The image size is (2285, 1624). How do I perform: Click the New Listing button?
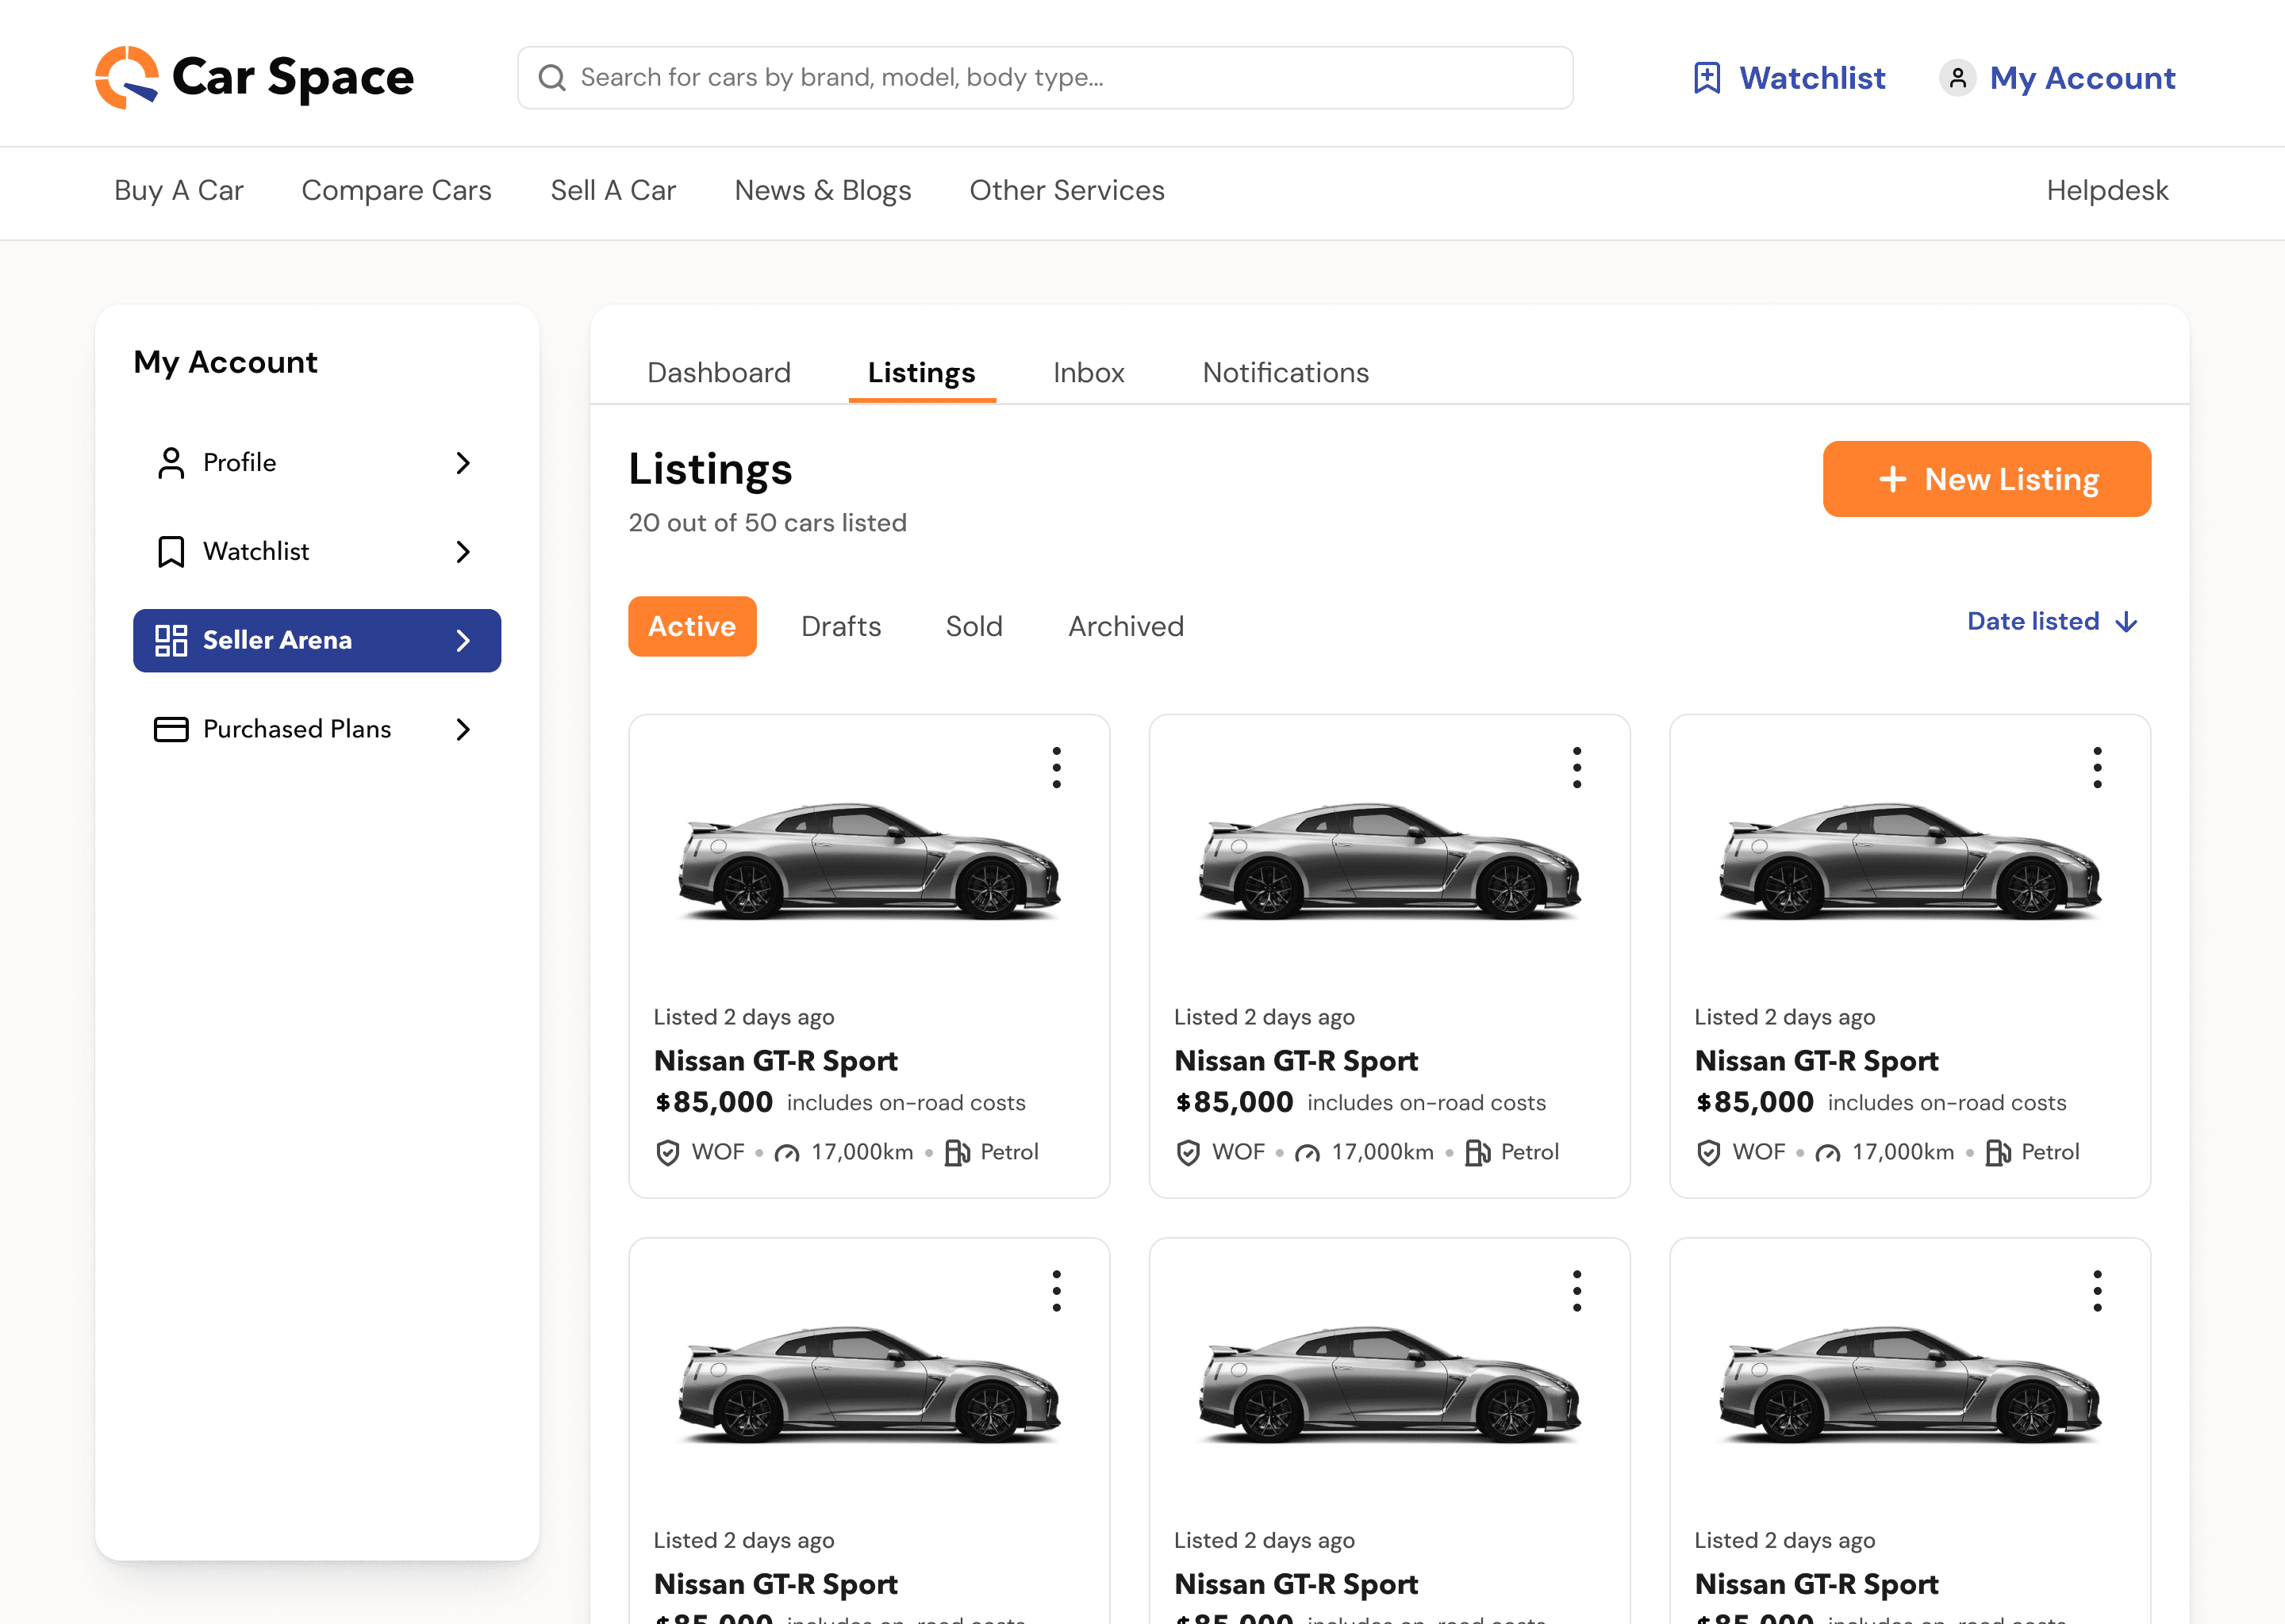[x=1986, y=479]
